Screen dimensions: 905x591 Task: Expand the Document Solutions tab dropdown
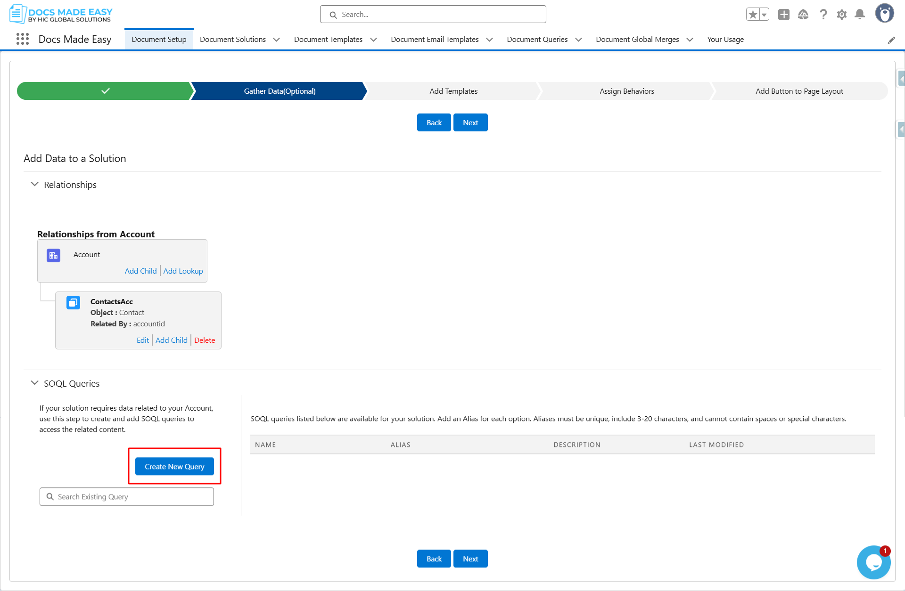pyautogui.click(x=276, y=40)
